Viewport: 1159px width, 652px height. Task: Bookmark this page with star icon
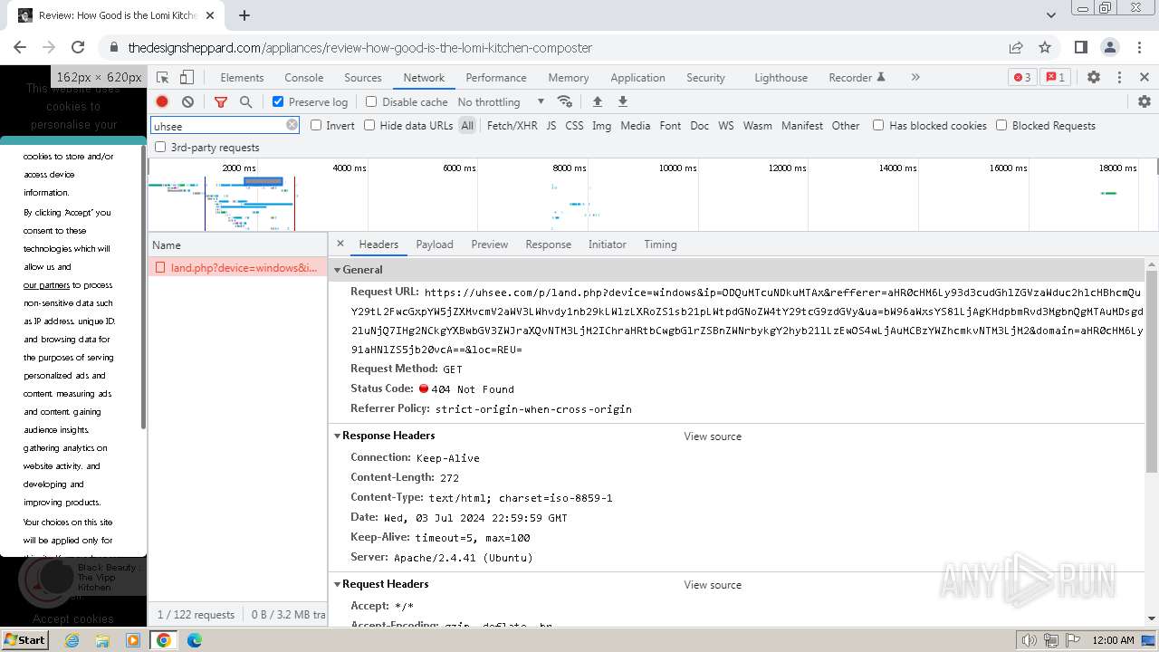point(1045,47)
